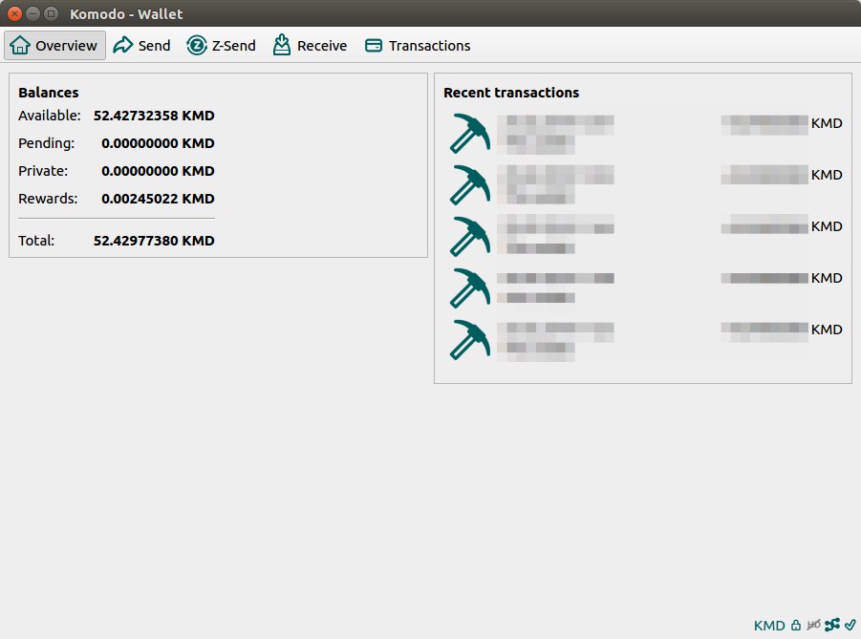The image size is (861, 639).
Task: Click available balance 52.42732358 KMD
Action: pyautogui.click(x=154, y=116)
